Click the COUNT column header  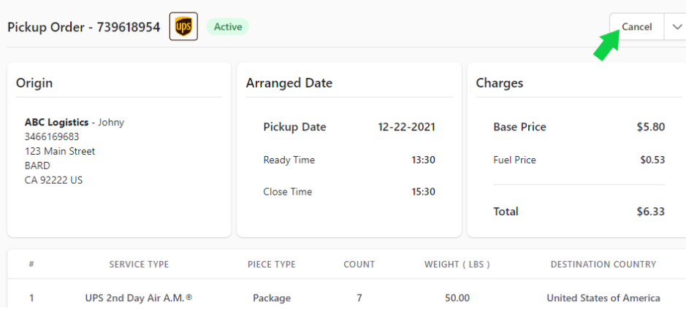click(x=359, y=264)
